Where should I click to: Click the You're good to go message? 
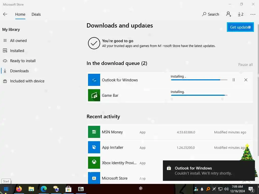point(118,41)
